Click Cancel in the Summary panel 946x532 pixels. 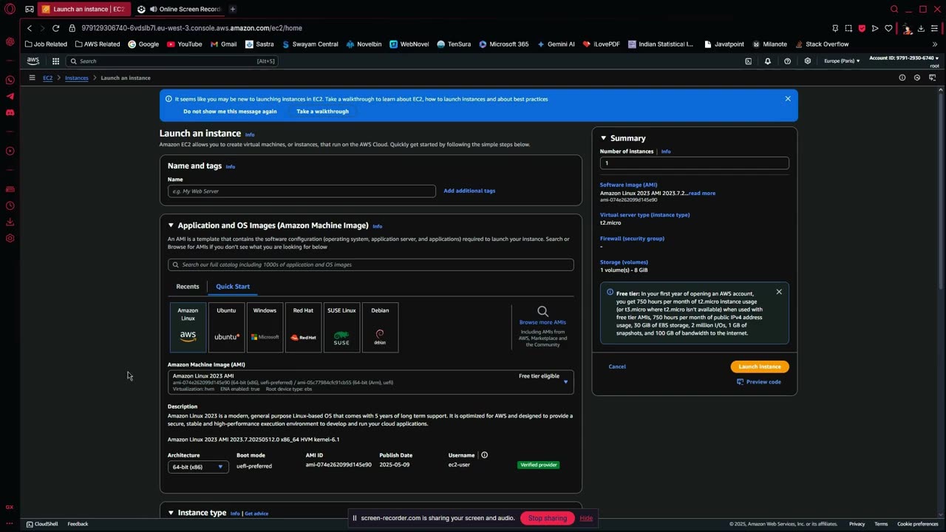pos(617,366)
